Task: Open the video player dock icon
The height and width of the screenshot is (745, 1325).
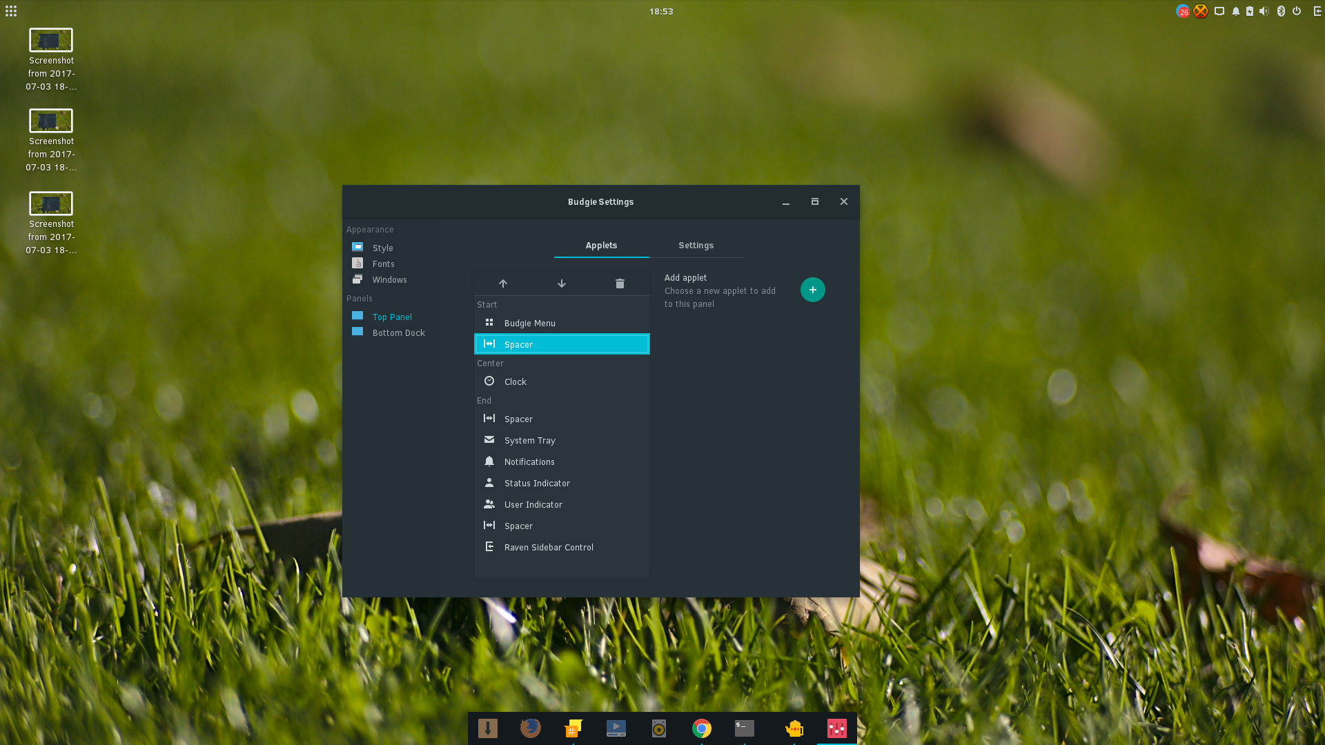Action: [x=616, y=728]
